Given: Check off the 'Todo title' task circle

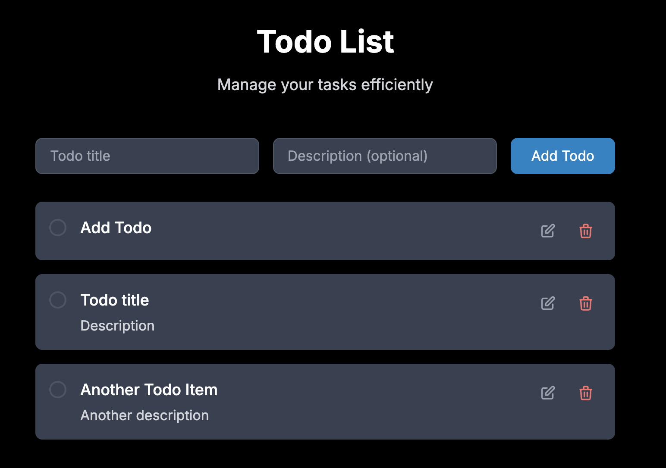Looking at the screenshot, I should [x=58, y=300].
